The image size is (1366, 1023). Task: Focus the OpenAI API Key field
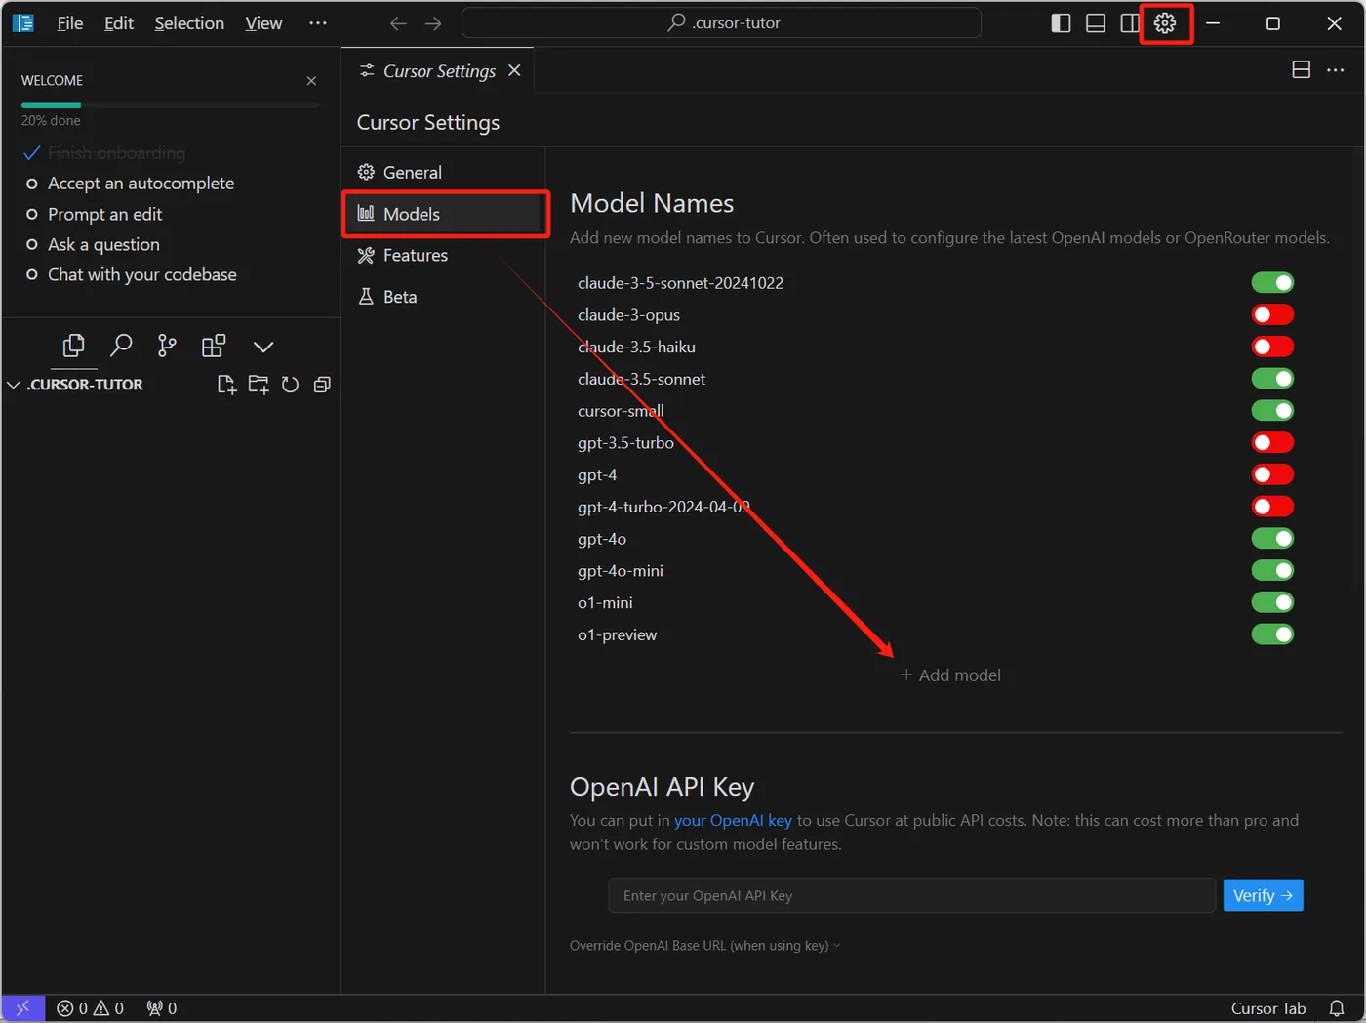(x=912, y=895)
